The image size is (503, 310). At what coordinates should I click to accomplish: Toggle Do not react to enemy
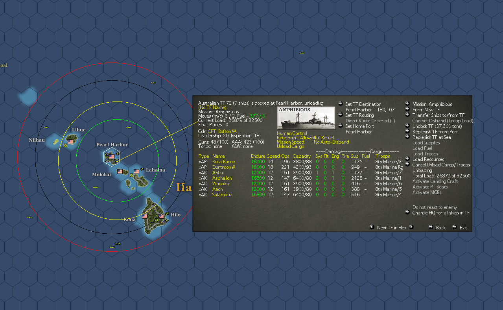pos(435,207)
